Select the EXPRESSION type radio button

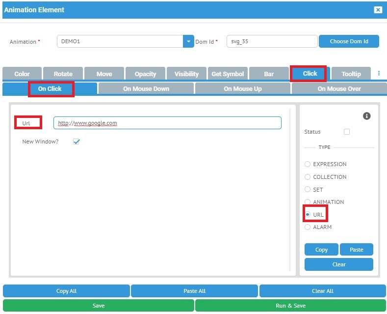click(308, 164)
